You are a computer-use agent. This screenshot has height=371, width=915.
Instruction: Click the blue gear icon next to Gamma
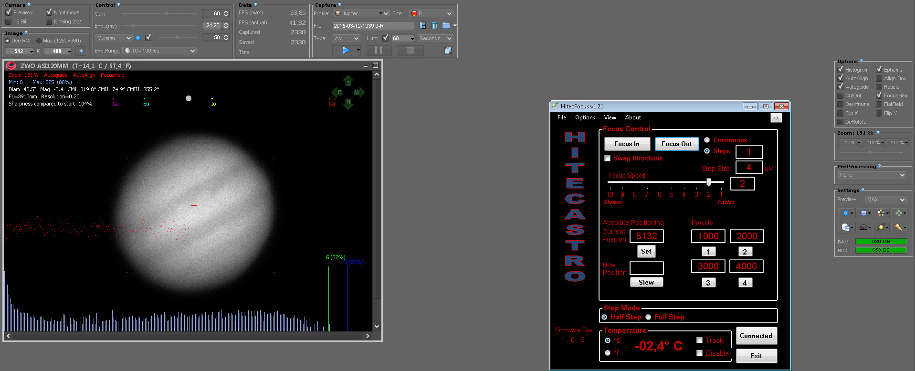[138, 38]
